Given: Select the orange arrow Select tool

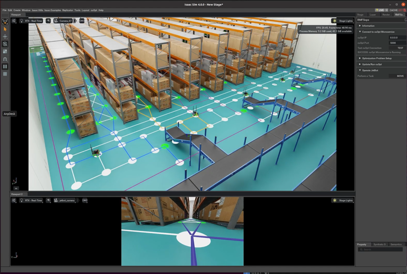Looking at the screenshot, I should (5, 29).
